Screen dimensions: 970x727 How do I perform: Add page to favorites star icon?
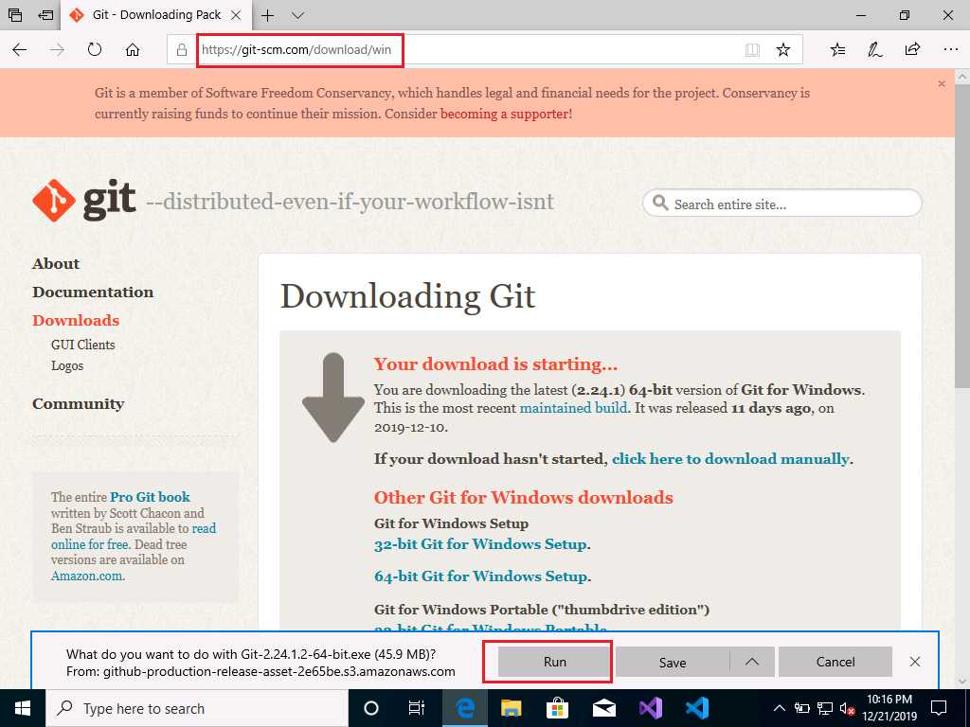tap(783, 49)
